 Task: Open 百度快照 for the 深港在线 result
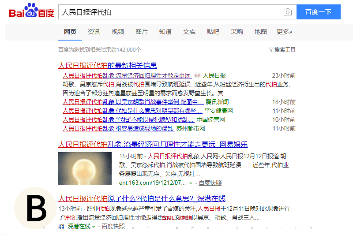click(x=113, y=226)
